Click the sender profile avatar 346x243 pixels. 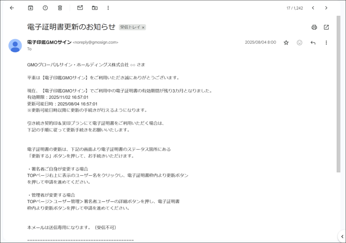coord(15,46)
